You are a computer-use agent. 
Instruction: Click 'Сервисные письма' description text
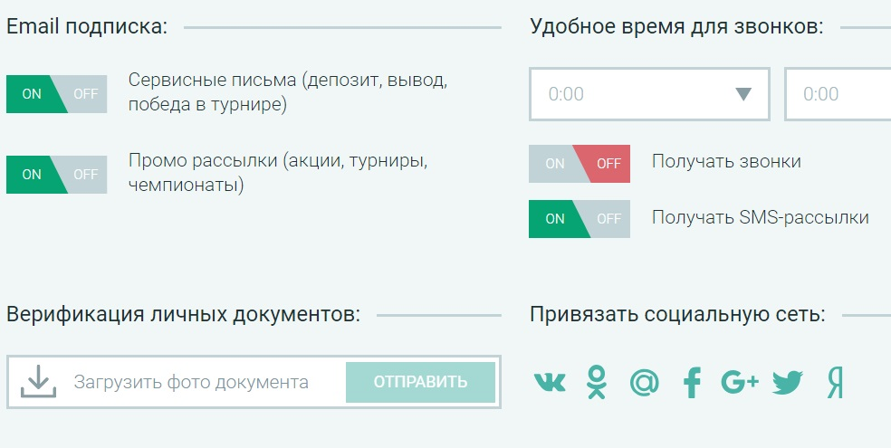[x=287, y=92]
